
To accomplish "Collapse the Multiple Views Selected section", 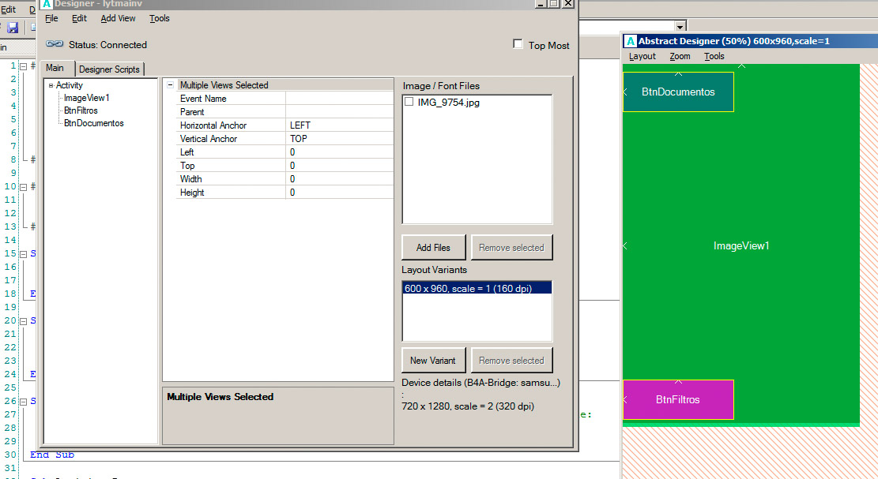I will [170, 85].
